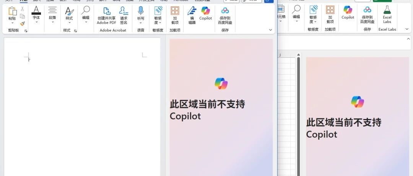
Task: Click the 此区域当前不支持 text in Word pane
Action: coord(207,104)
